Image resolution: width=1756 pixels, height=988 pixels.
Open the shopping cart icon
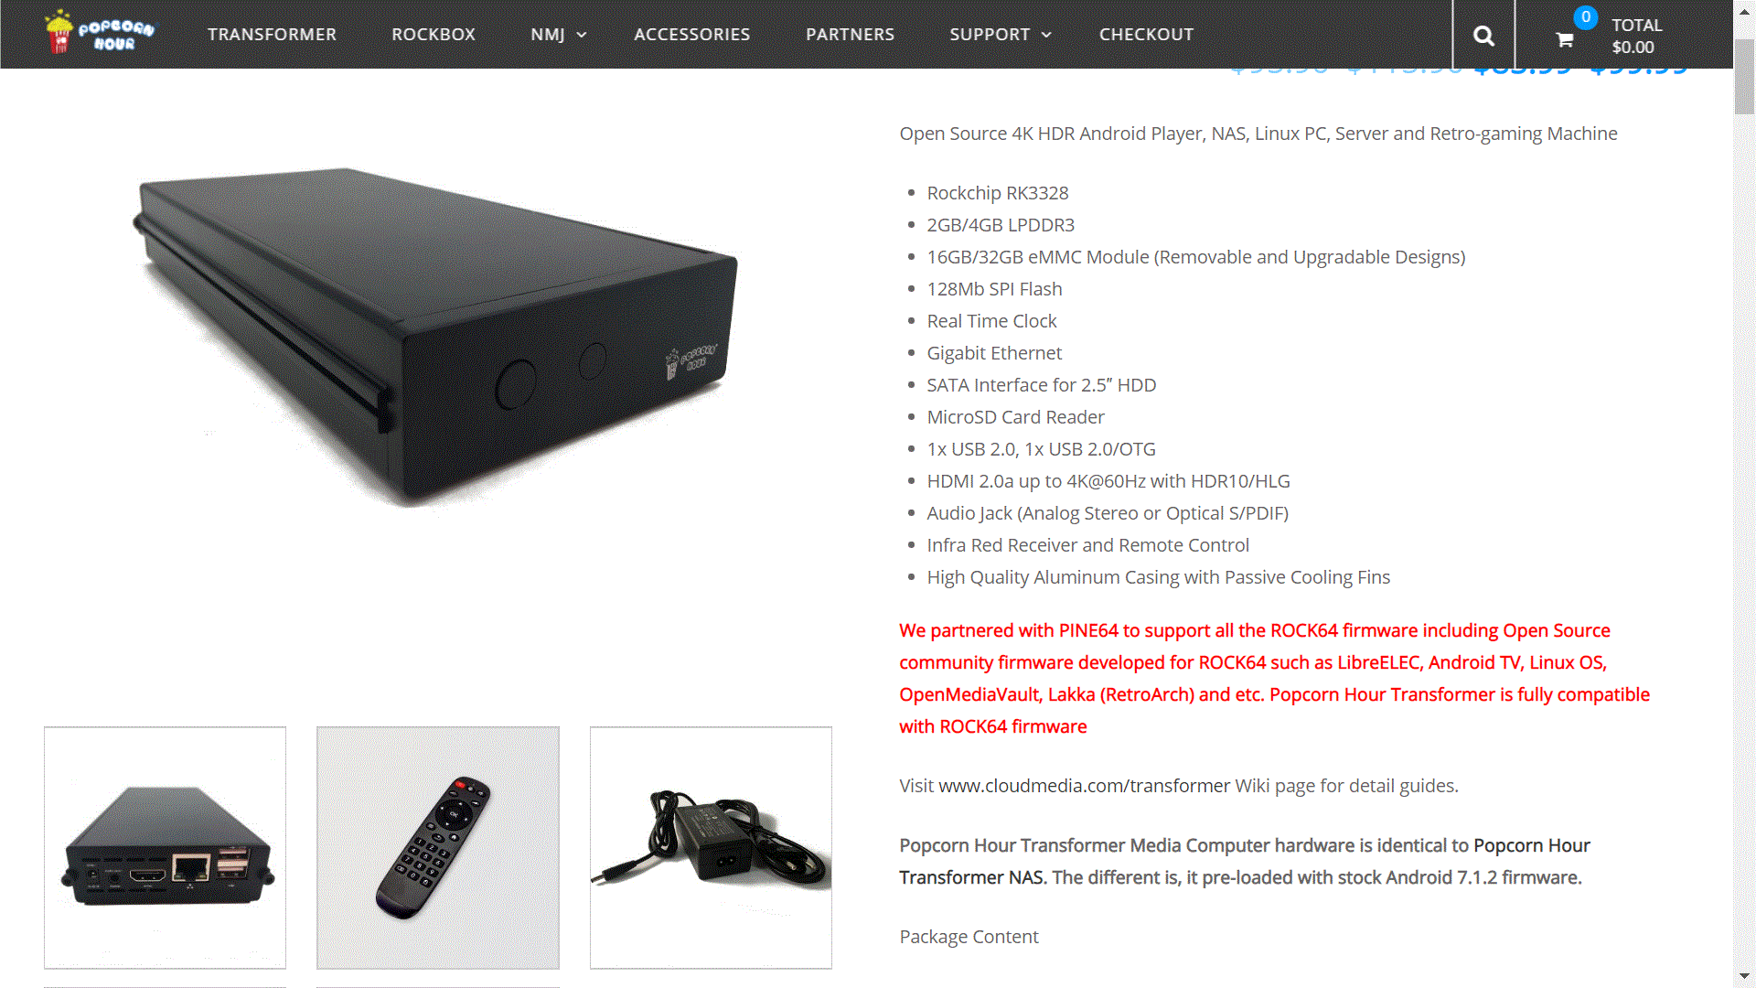point(1564,39)
